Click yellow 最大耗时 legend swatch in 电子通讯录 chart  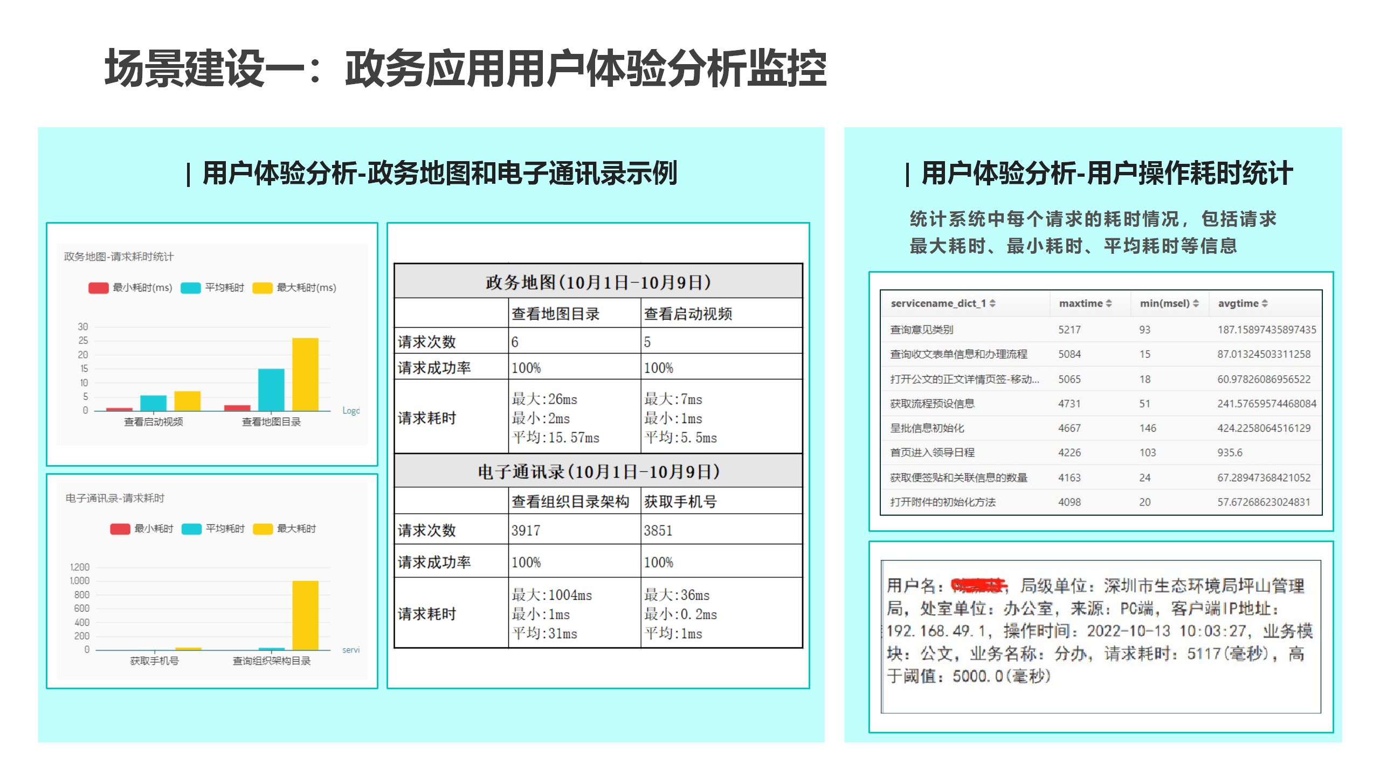(263, 529)
